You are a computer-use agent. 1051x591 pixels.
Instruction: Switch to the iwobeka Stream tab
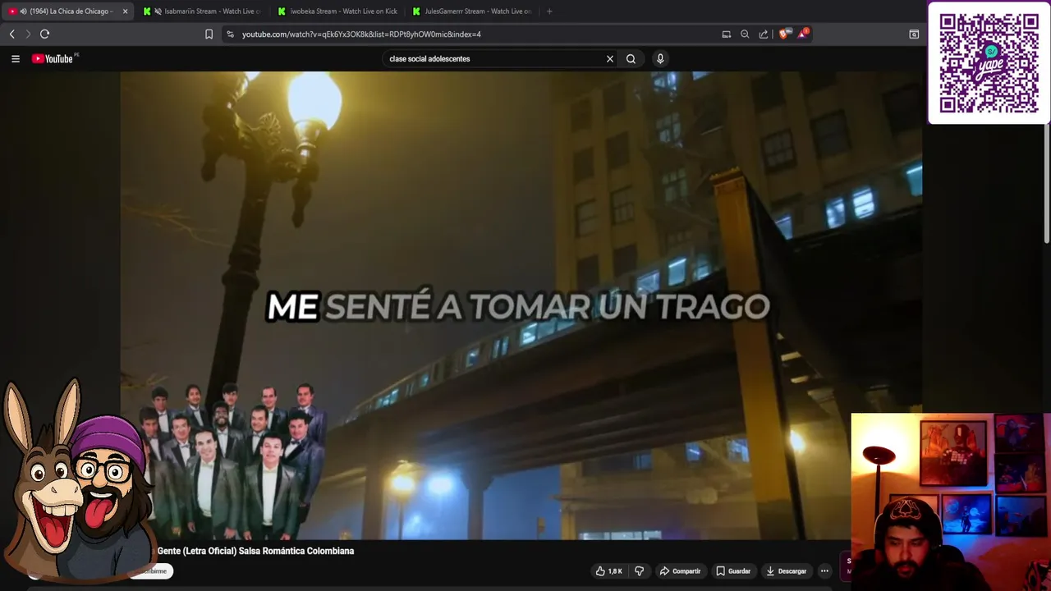click(x=337, y=11)
